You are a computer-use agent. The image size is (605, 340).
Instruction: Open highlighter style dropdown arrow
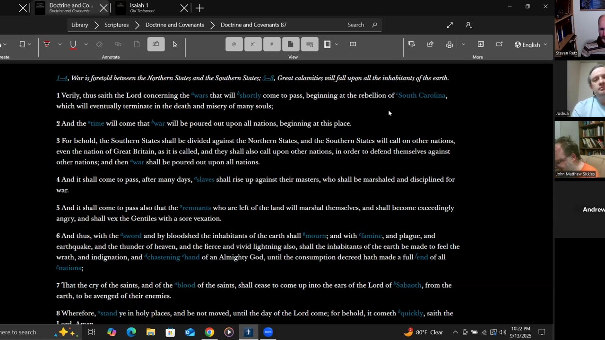(x=60, y=44)
